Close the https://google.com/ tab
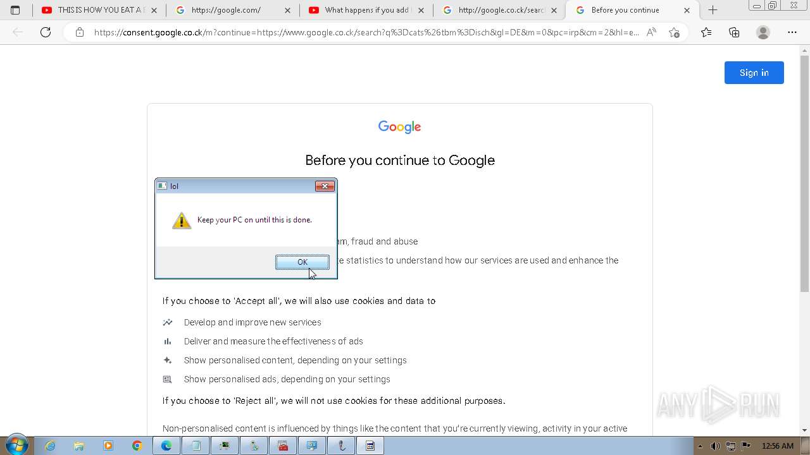Viewport: 810px width, 455px height. click(x=287, y=10)
